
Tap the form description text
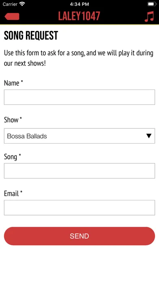pos(79,58)
